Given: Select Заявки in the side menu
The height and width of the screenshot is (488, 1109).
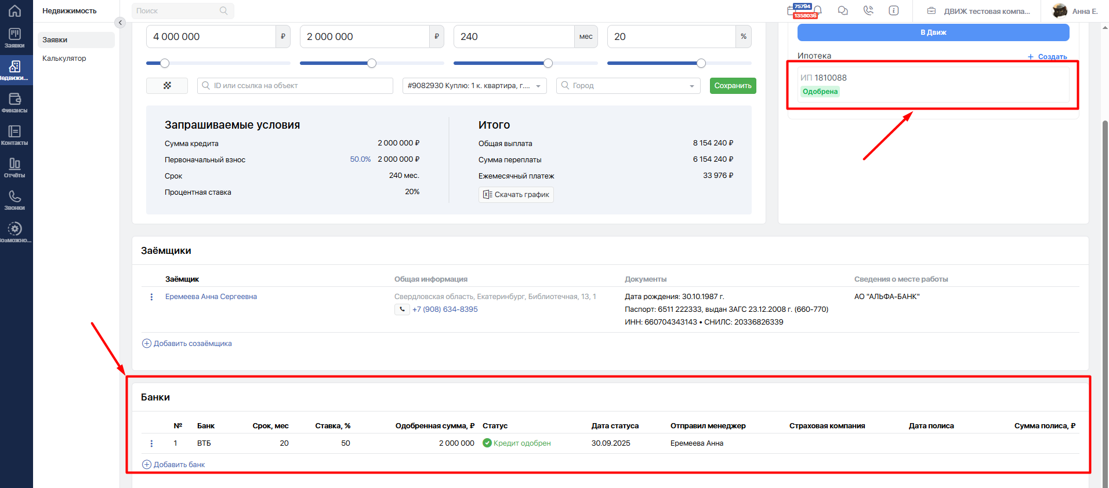Looking at the screenshot, I should [77, 40].
